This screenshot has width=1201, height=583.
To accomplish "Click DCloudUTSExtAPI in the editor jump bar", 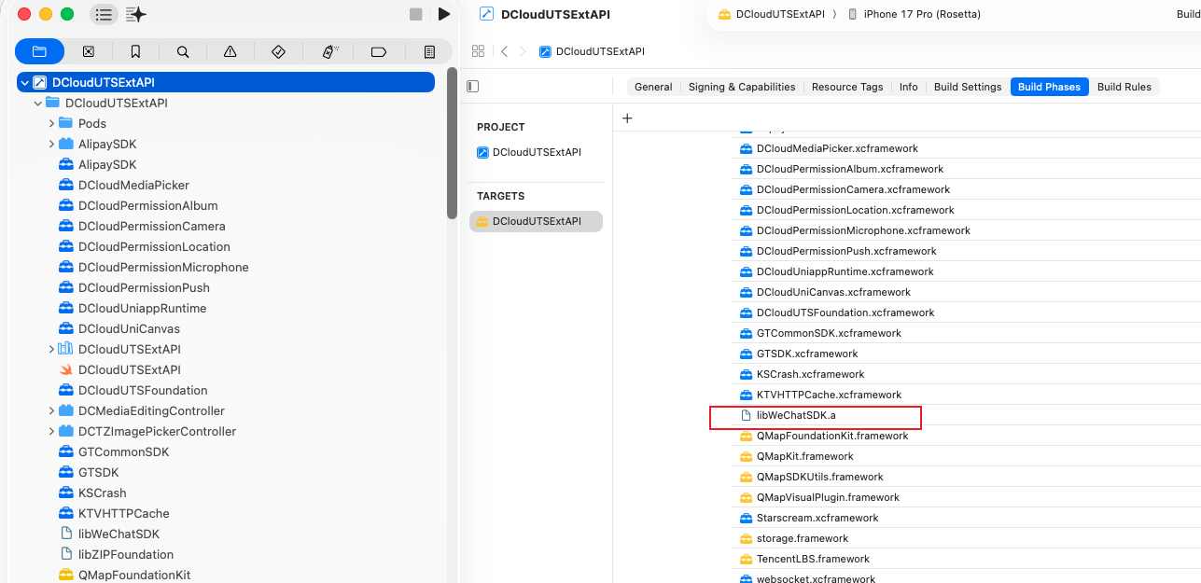I will tap(592, 51).
